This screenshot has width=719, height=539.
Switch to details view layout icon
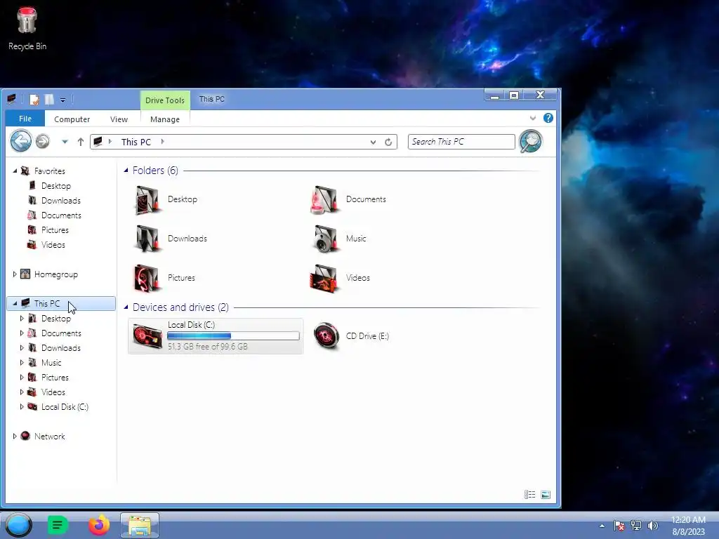click(x=529, y=494)
